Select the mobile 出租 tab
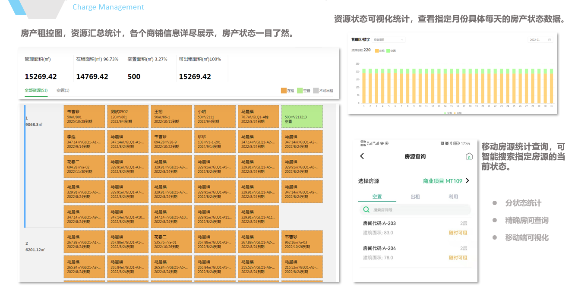The image size is (575, 294). 415,196
